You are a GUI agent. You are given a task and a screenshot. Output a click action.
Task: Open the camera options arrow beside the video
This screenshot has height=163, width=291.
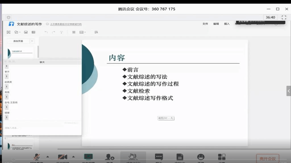(73, 156)
